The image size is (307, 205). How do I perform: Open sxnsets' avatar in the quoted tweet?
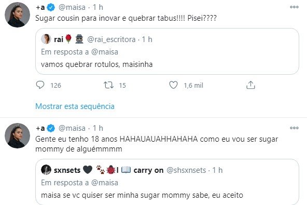46,170
